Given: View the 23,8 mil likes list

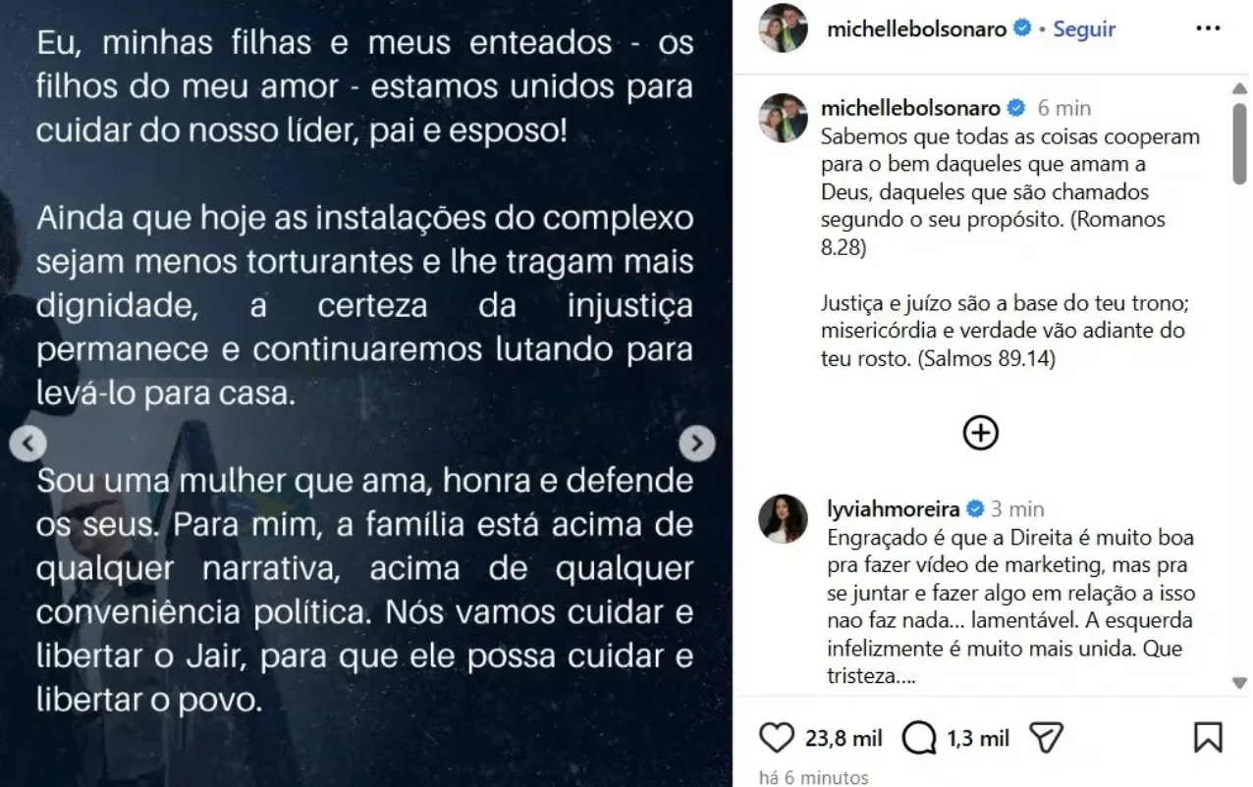Looking at the screenshot, I should pyautogui.click(x=844, y=739).
